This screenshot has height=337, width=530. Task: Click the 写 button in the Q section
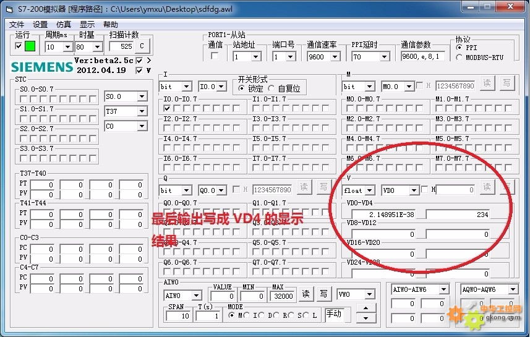pos(323,187)
